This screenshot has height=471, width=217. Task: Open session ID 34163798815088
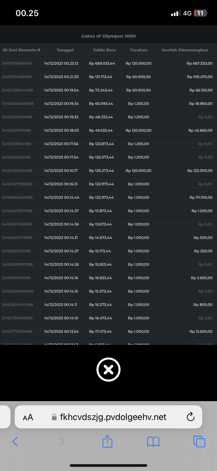[17, 63]
